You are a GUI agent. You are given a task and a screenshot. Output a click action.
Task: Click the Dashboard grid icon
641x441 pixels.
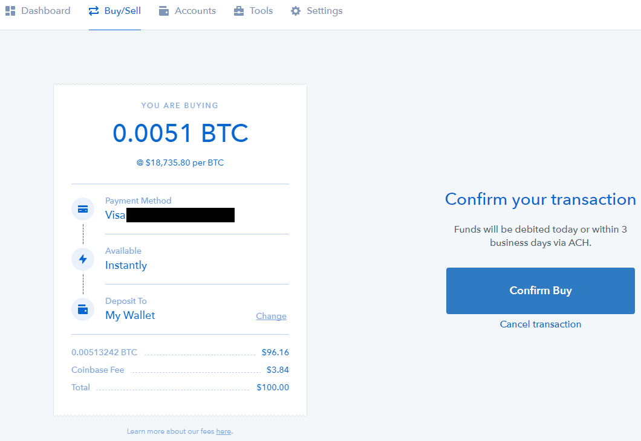click(x=10, y=10)
